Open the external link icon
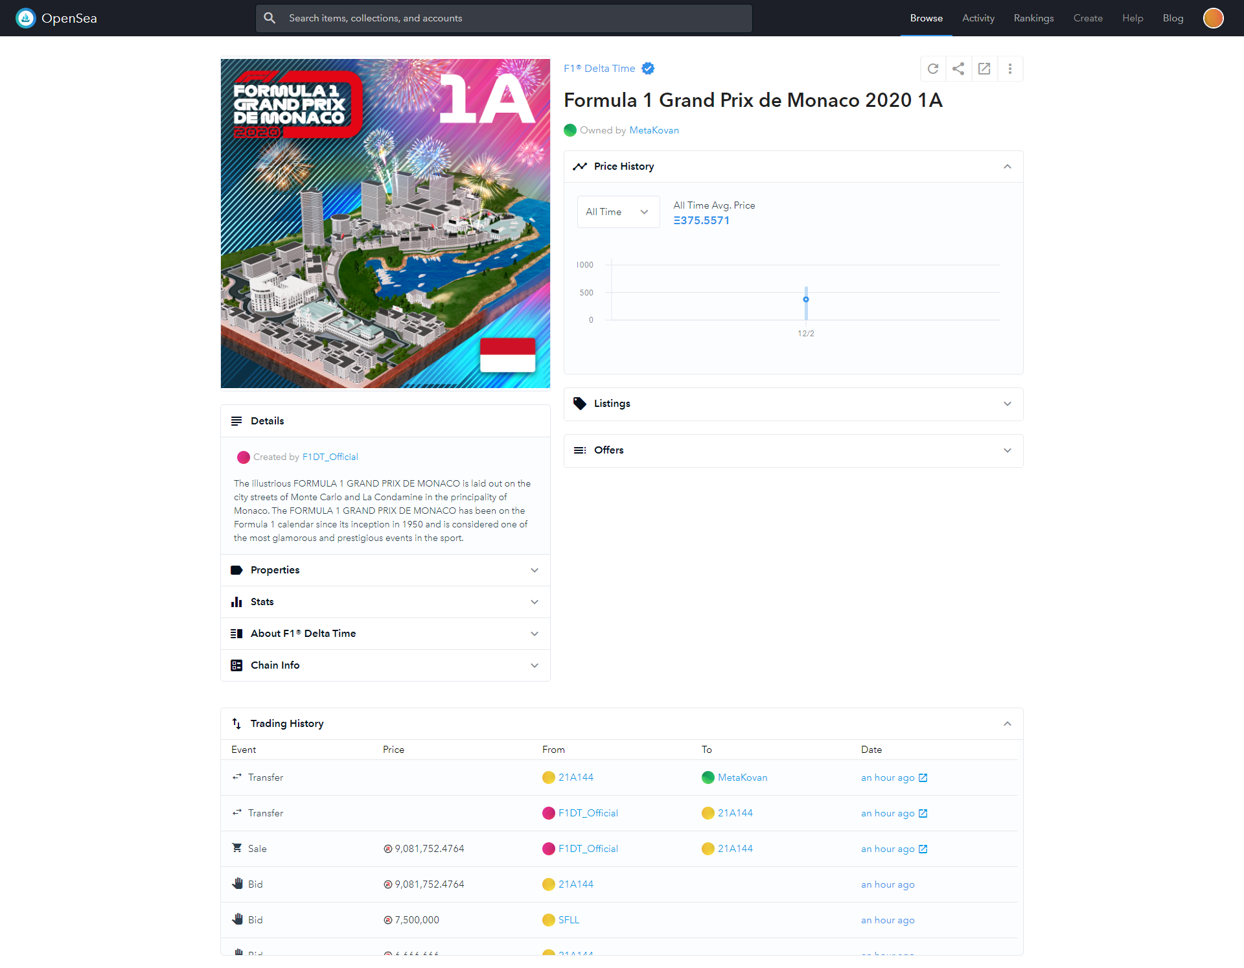1244x968 pixels. coord(984,69)
